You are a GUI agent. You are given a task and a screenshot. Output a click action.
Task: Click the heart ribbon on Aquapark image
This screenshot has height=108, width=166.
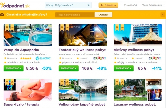coord(7,28)
